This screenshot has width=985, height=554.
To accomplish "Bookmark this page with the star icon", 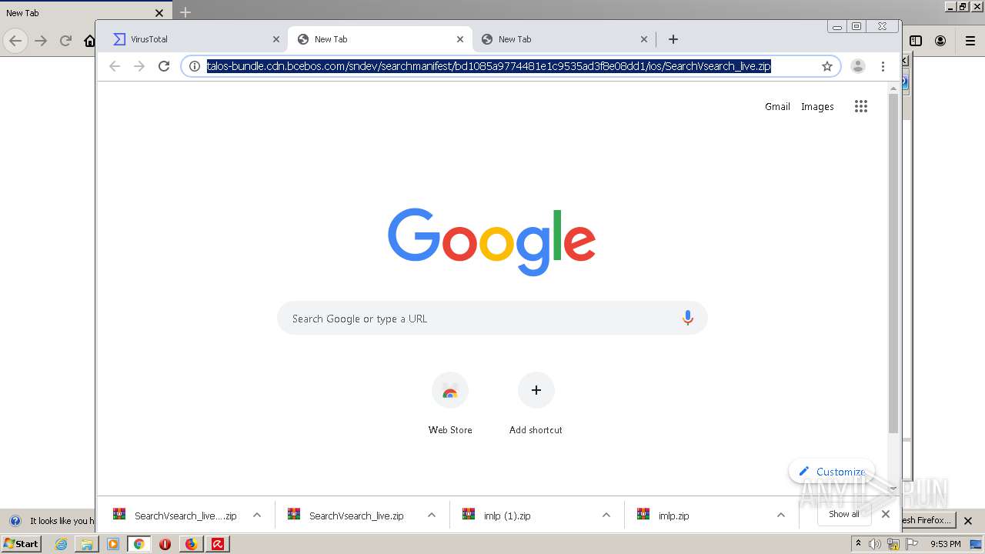I will point(827,66).
